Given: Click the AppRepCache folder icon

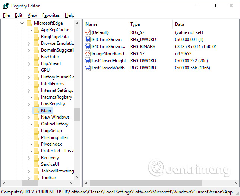Looking at the screenshot, I should coord(36,30).
